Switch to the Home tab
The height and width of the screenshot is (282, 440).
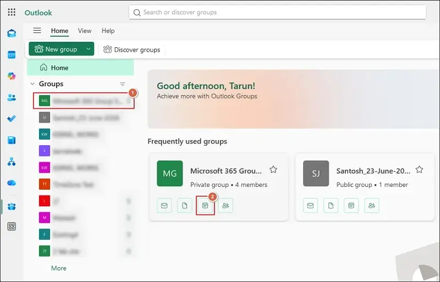[59, 31]
